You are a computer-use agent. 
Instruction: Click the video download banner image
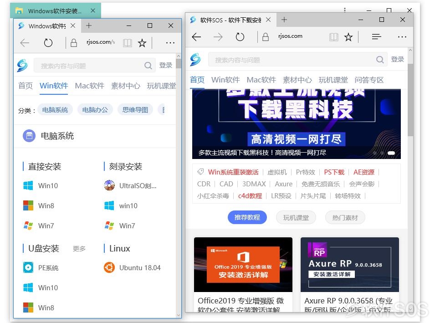pos(296,124)
